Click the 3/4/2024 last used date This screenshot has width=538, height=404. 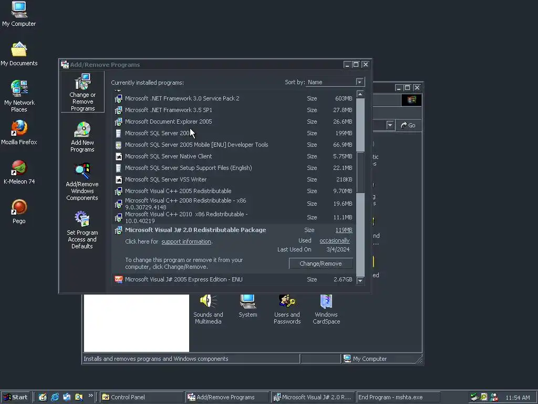pos(338,249)
